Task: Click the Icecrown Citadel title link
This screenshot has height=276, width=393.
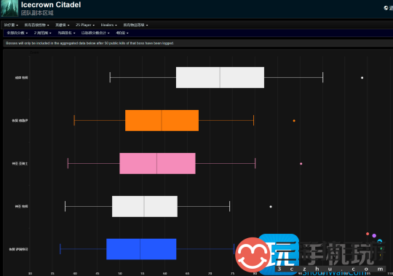Action: [x=51, y=5]
